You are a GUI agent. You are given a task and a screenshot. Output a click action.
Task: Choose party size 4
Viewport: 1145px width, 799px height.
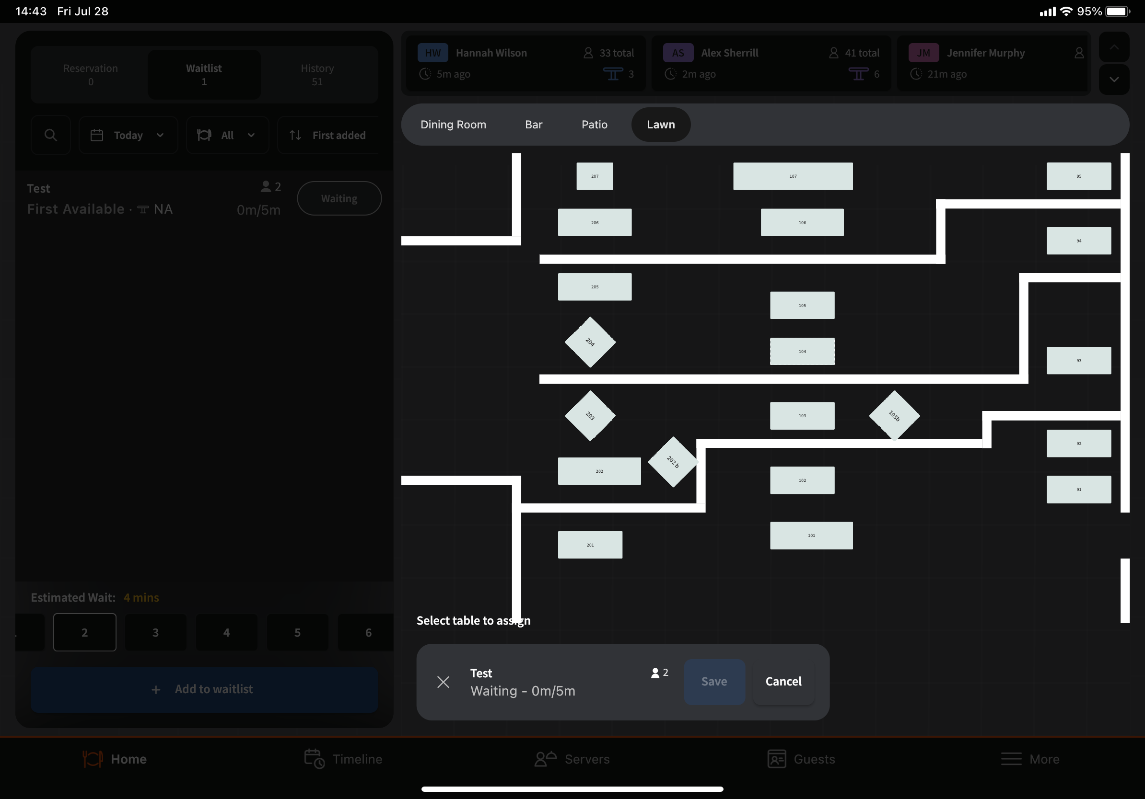pos(226,632)
